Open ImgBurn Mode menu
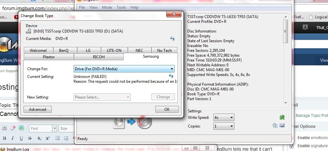328x151 pixels. (107, 7)
